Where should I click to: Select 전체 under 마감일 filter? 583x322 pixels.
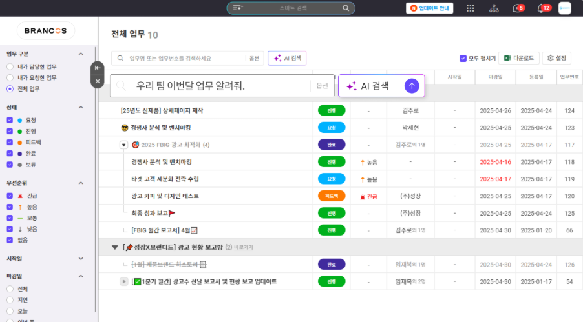tap(10, 289)
